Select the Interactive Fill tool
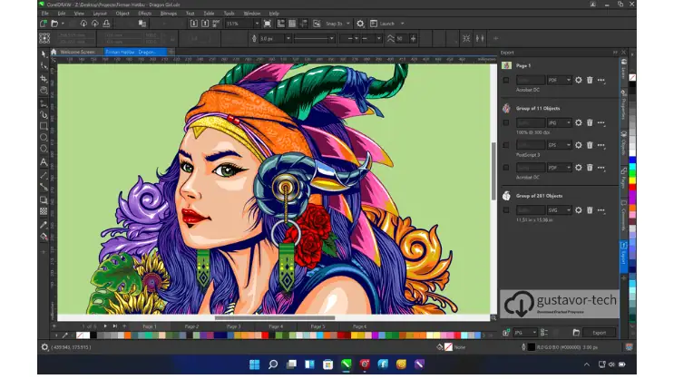The image size is (674, 379). (x=44, y=237)
